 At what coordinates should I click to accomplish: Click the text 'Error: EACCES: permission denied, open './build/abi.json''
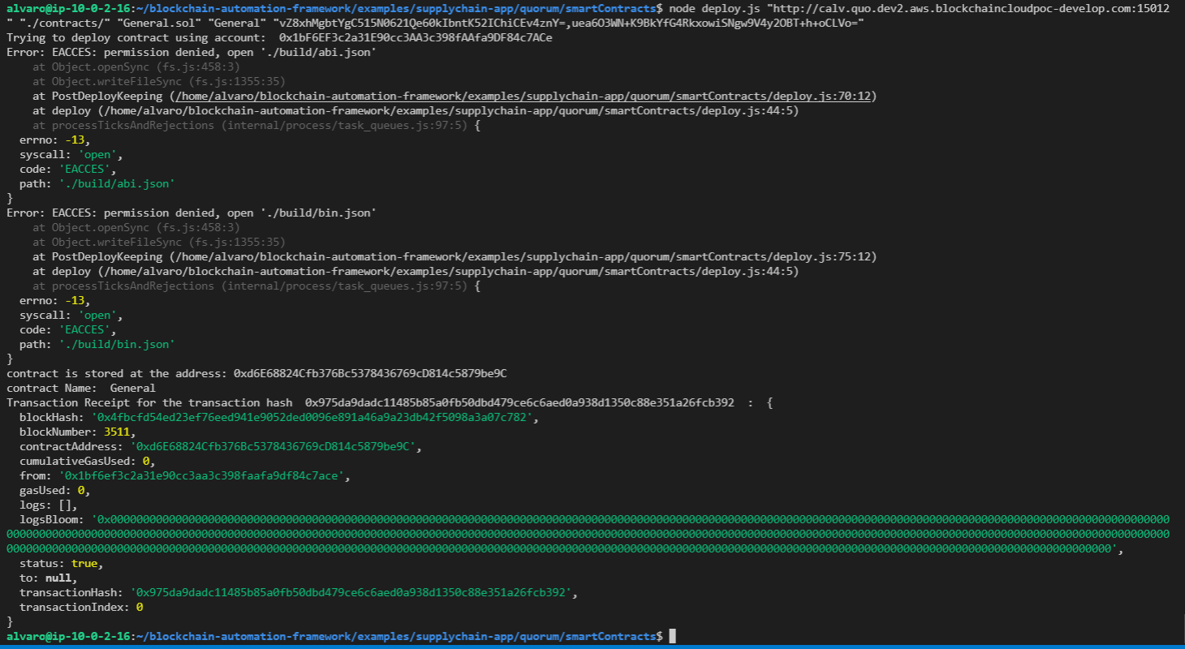coord(192,52)
